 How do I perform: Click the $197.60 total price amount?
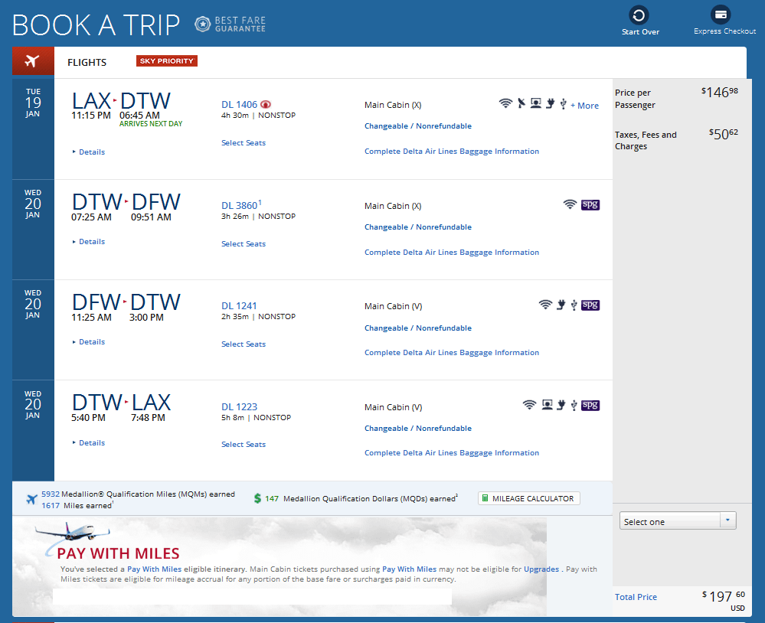click(x=724, y=597)
